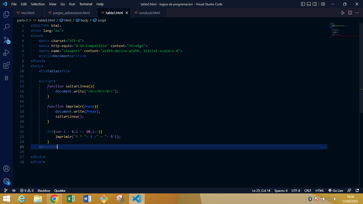
Task: Open the Snipping Tool from the taskbar
Action: point(120,199)
